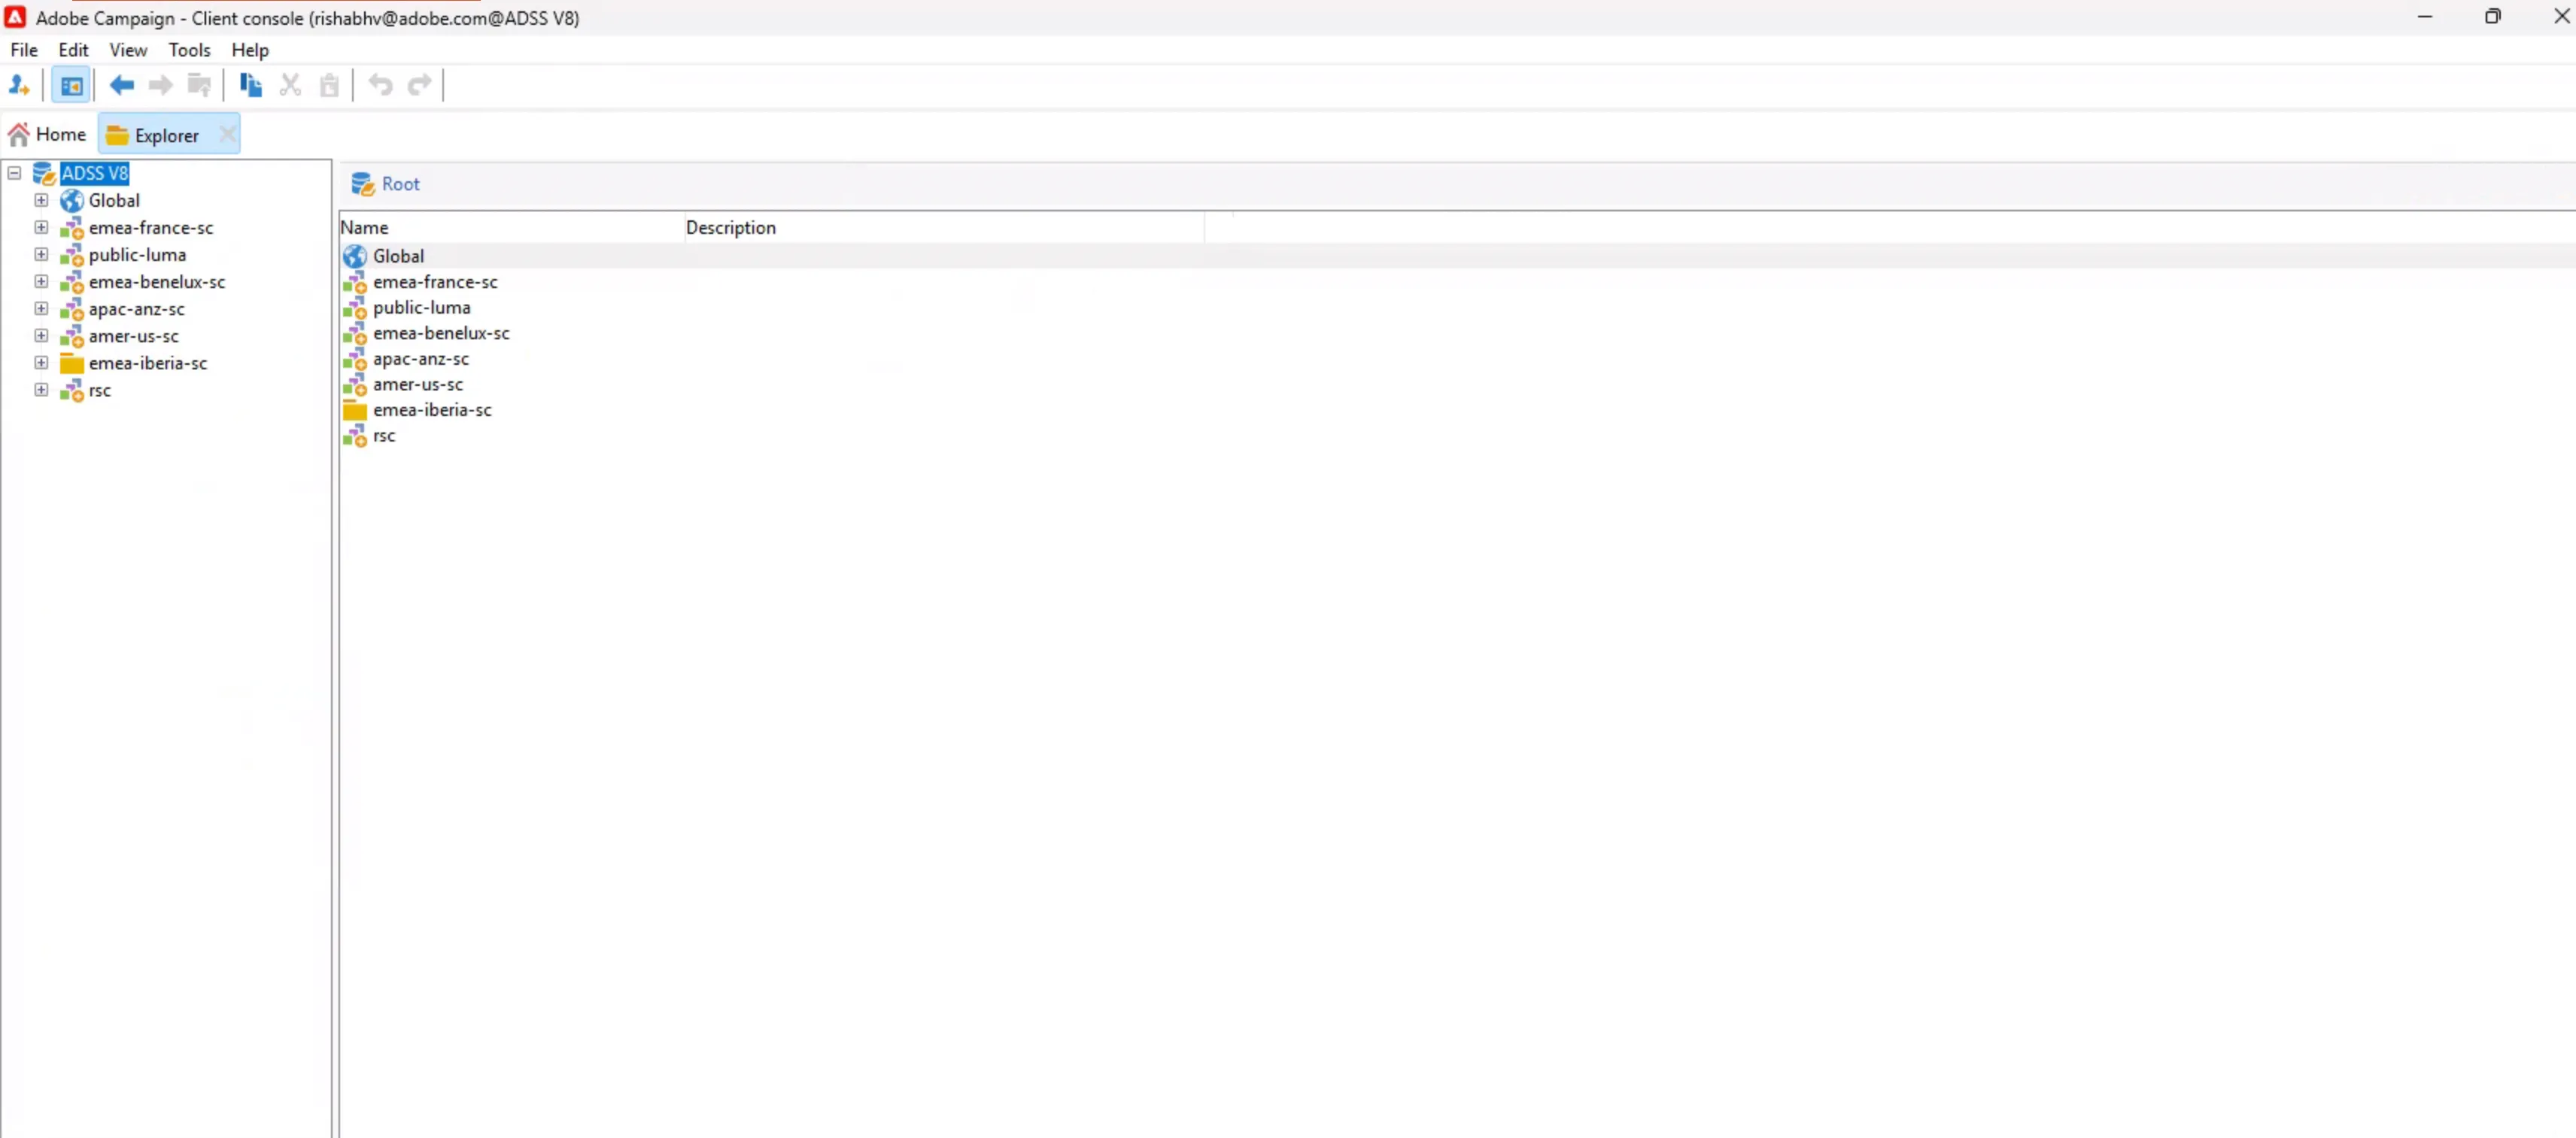The width and height of the screenshot is (2576, 1138).
Task: Expand amer-us-sc tree node
Action: point(41,335)
